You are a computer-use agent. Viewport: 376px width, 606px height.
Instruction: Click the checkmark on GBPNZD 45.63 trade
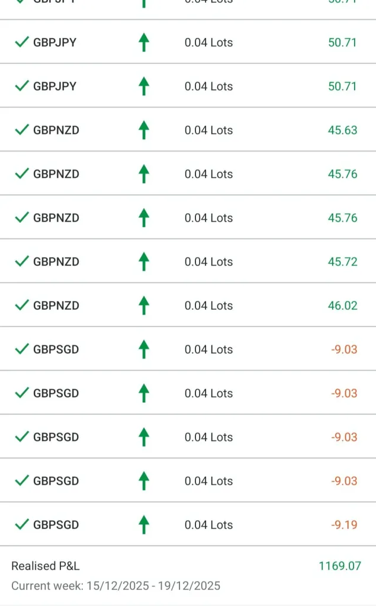[22, 130]
